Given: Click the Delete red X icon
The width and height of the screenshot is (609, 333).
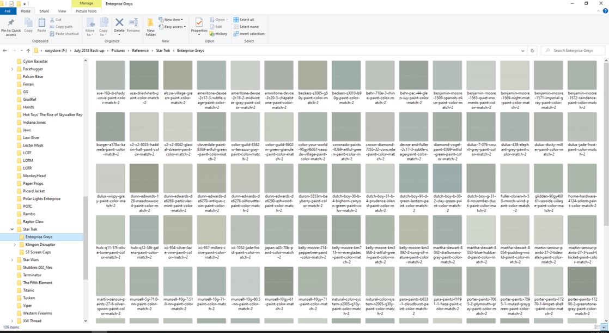Looking at the screenshot, I should tap(119, 22).
